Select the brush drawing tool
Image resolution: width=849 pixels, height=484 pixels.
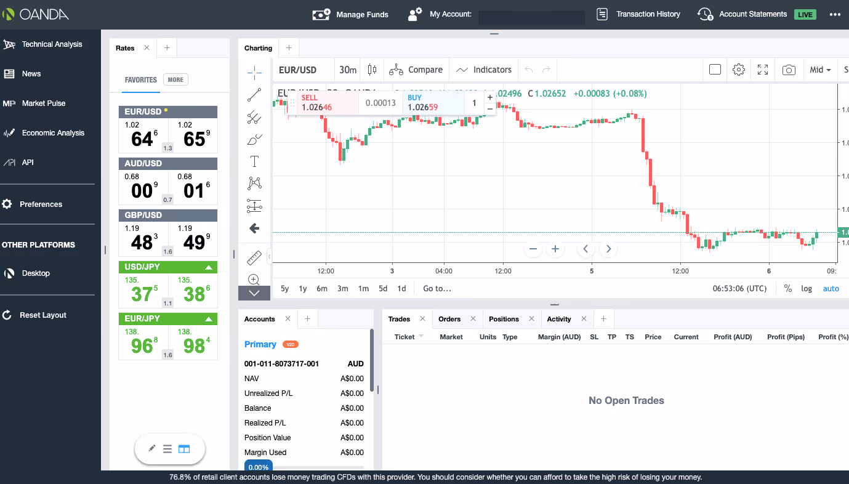click(254, 139)
